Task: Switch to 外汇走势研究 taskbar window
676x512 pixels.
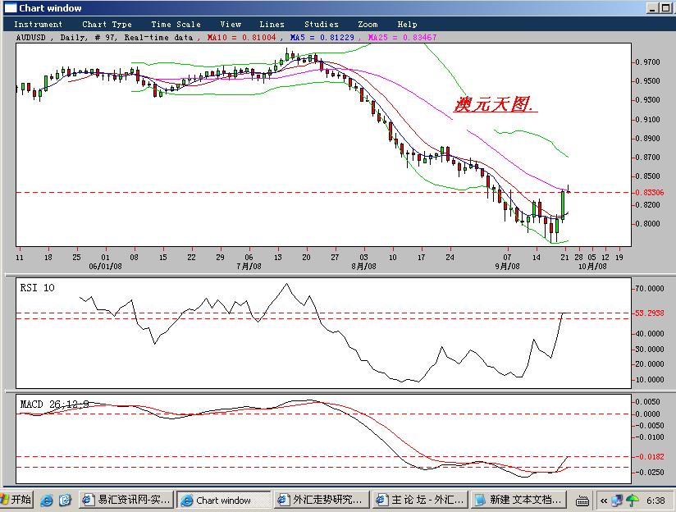Action: point(322,500)
